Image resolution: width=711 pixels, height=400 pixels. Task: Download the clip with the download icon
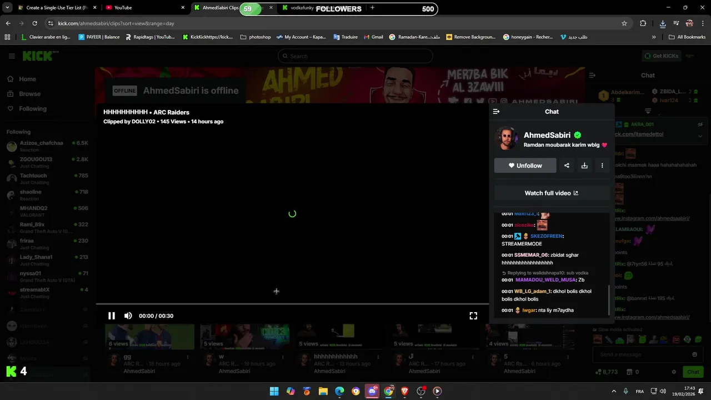tap(584, 166)
